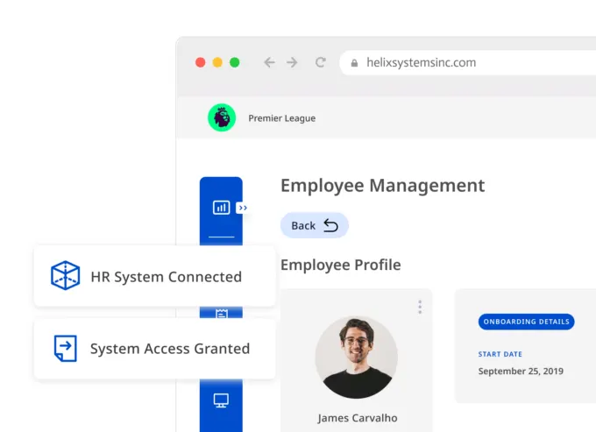596x432 pixels.
Task: Click the Premier League organization name
Action: 281,118
